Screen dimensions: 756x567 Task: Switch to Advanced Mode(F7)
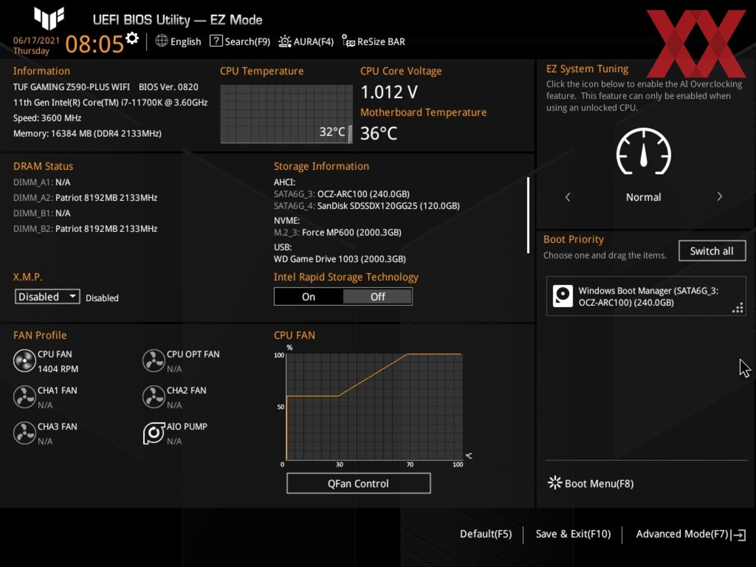point(682,534)
